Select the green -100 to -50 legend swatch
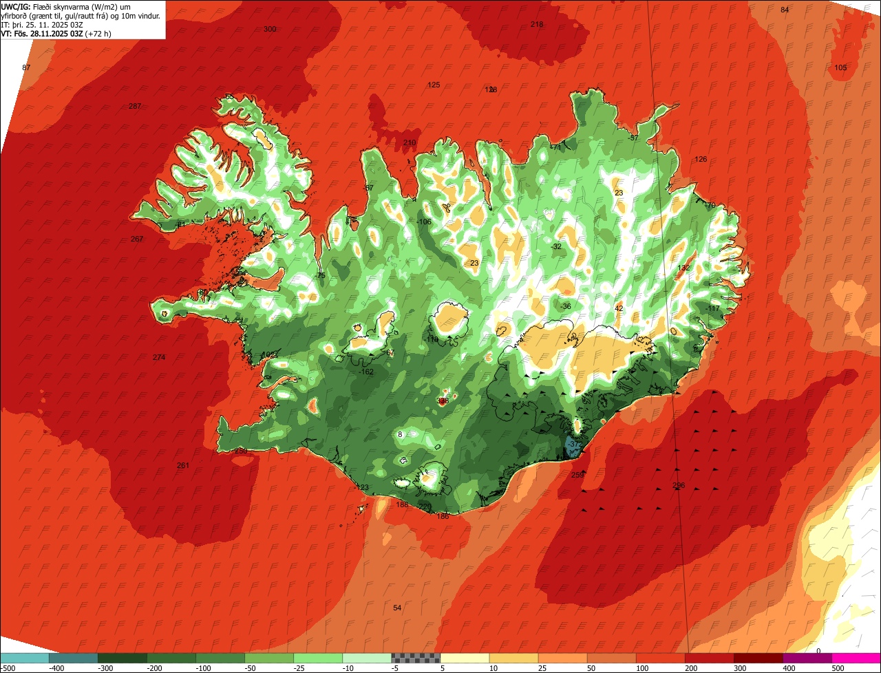Screen dimensions: 881x673 220,658
